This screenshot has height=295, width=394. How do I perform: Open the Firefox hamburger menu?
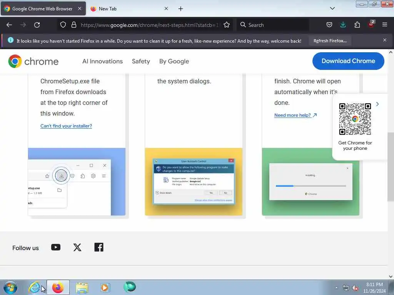pyautogui.click(x=385, y=25)
